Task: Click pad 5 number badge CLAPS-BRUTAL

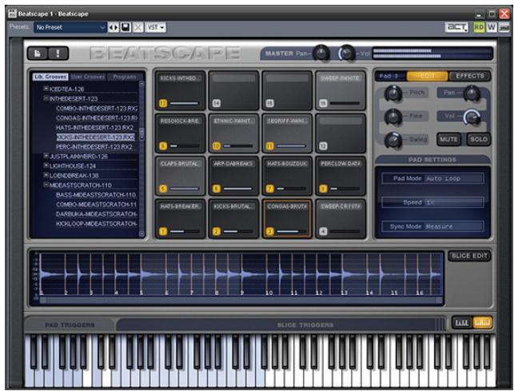Action: 163,189
